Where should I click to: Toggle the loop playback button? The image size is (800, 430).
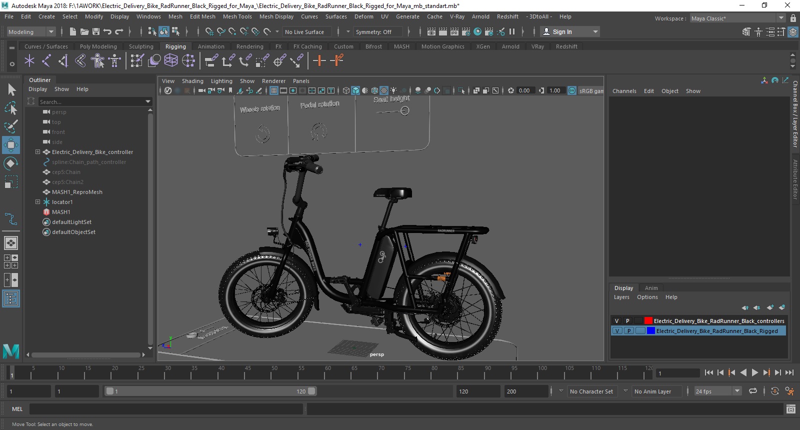click(752, 391)
